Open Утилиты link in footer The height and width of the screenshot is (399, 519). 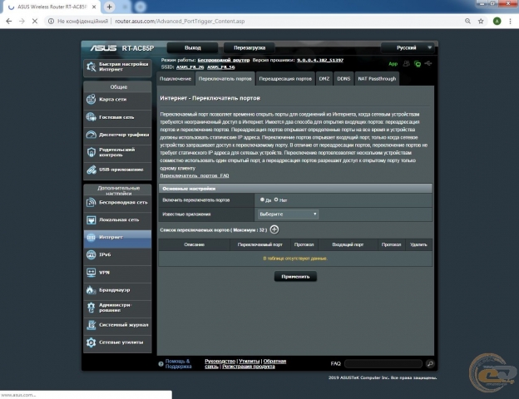click(249, 362)
